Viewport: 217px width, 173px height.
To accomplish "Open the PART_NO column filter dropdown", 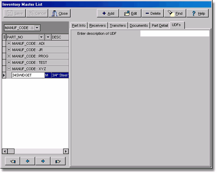I will coord(41,37).
